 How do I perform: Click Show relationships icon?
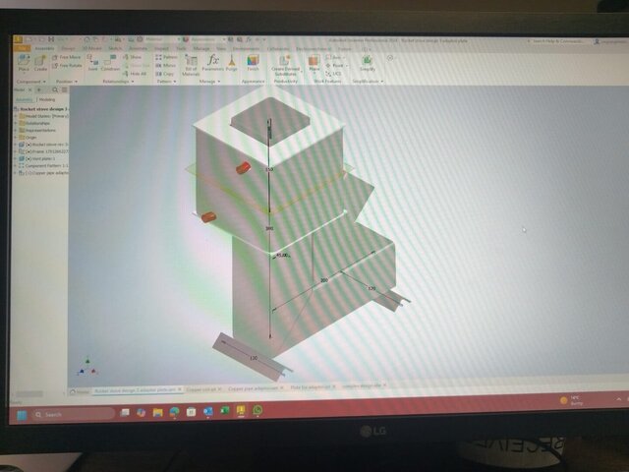coord(133,57)
